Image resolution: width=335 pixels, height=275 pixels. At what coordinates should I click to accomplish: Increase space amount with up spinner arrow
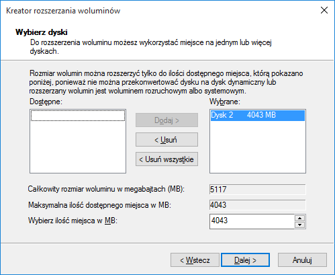click(x=300, y=218)
